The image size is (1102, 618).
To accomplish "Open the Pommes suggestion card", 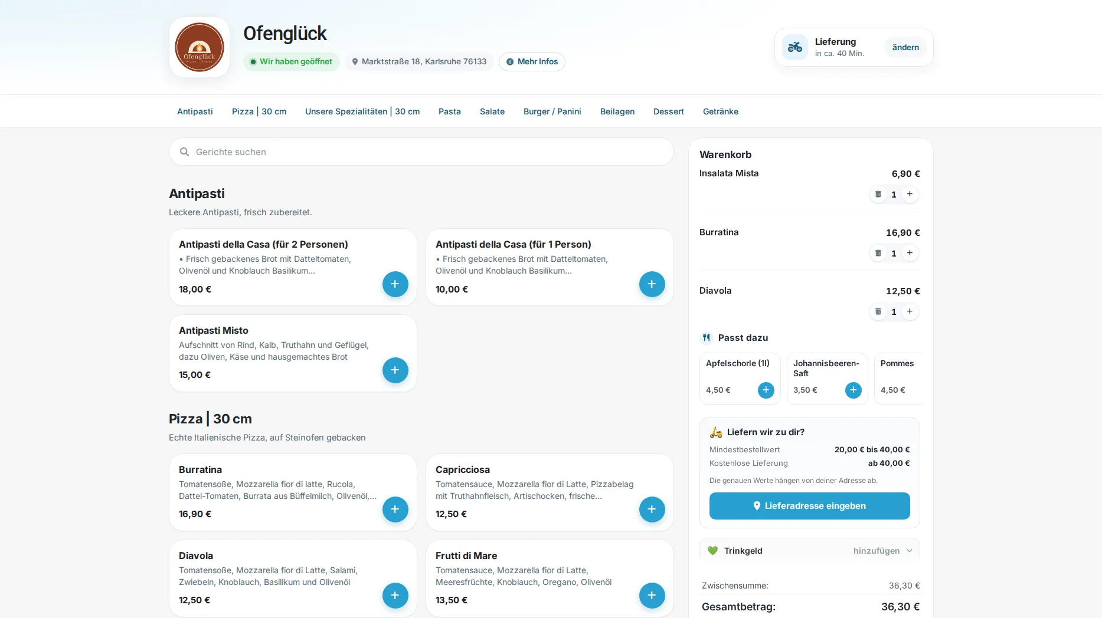I will [898, 379].
